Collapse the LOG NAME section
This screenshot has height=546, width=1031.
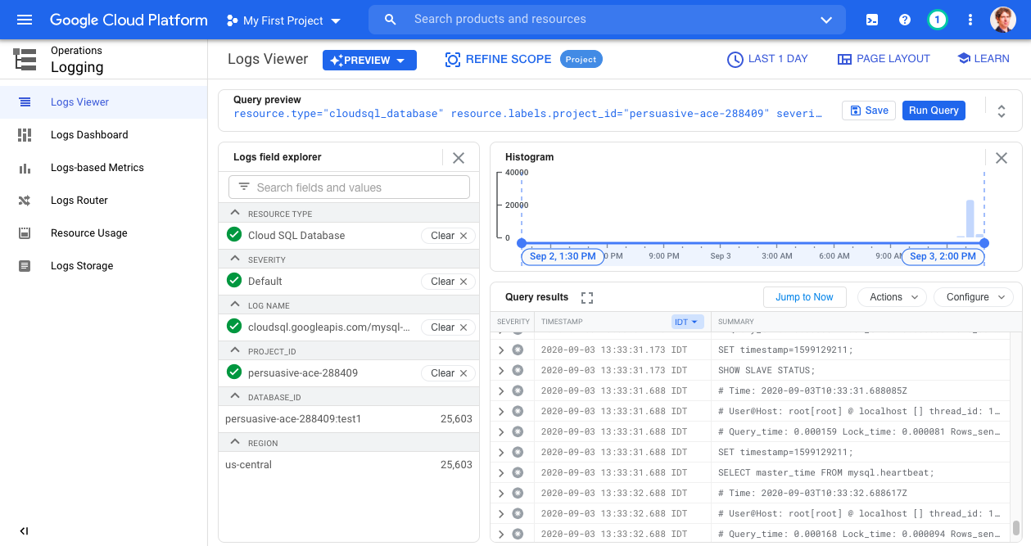tap(235, 305)
